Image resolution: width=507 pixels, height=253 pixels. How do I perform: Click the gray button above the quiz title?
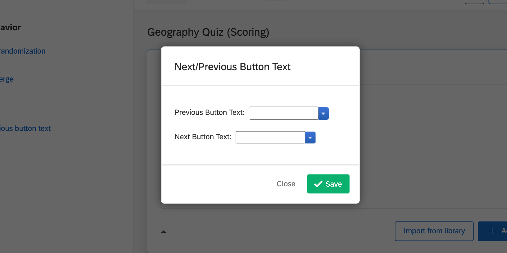pos(167,1)
